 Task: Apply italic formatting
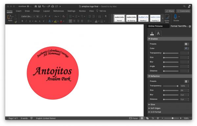26,21
